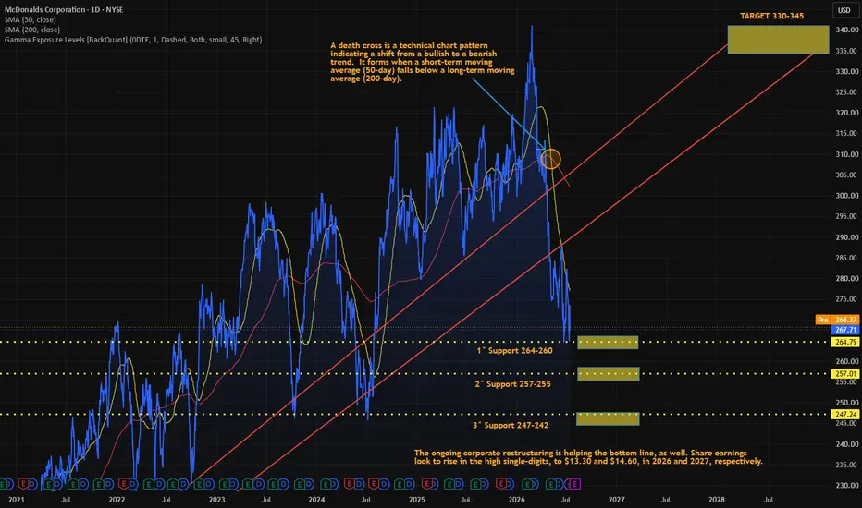
Task: Click the 2027 label on time axis
Action: point(616,499)
